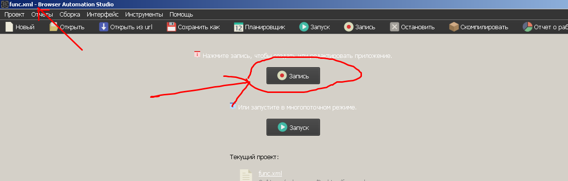Click the Новый toolbar label
This screenshot has height=181, width=568.
25,27
